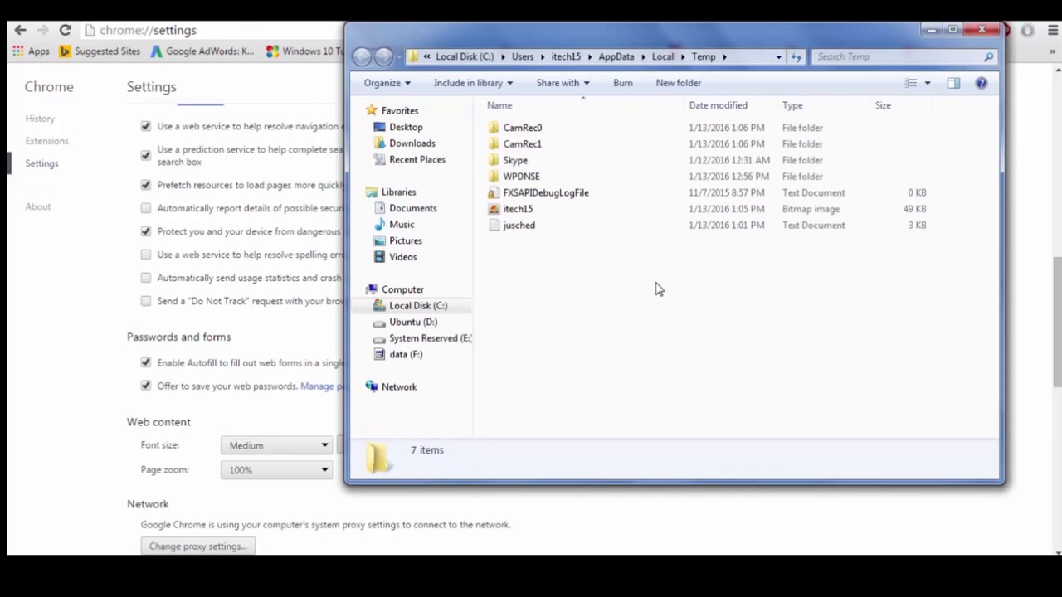Open Desktop in Favorites
1062x597 pixels.
(406, 127)
